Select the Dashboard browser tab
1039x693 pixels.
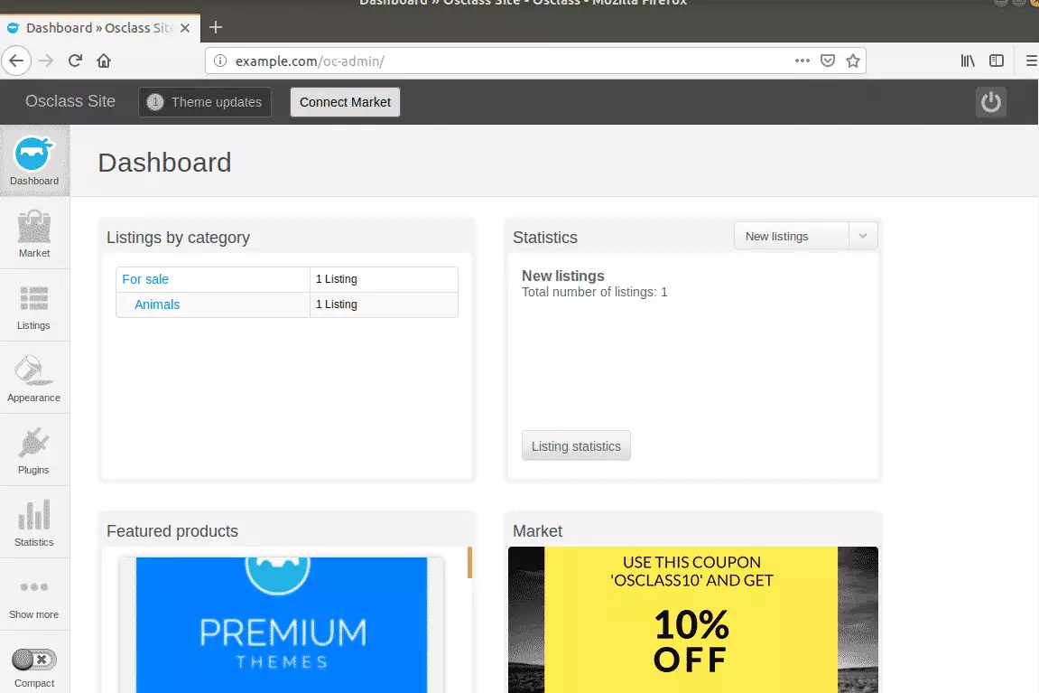coord(100,28)
